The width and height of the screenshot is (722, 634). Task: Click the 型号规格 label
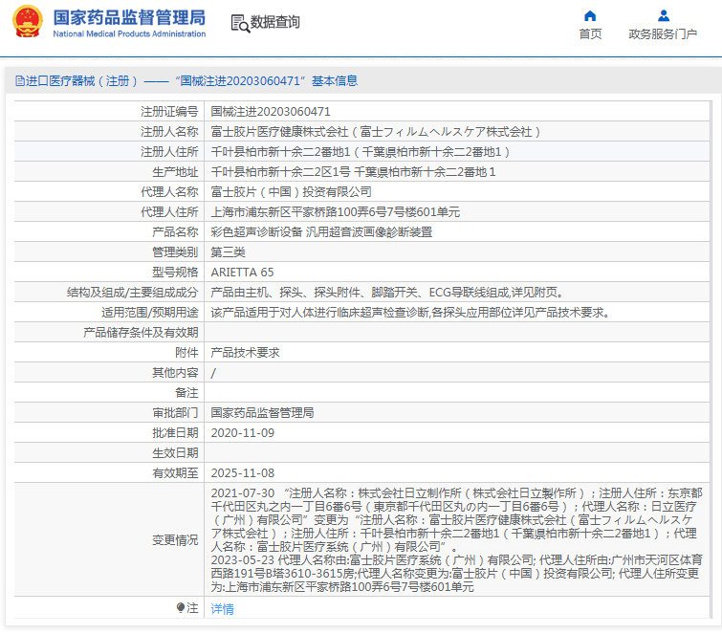(175, 273)
